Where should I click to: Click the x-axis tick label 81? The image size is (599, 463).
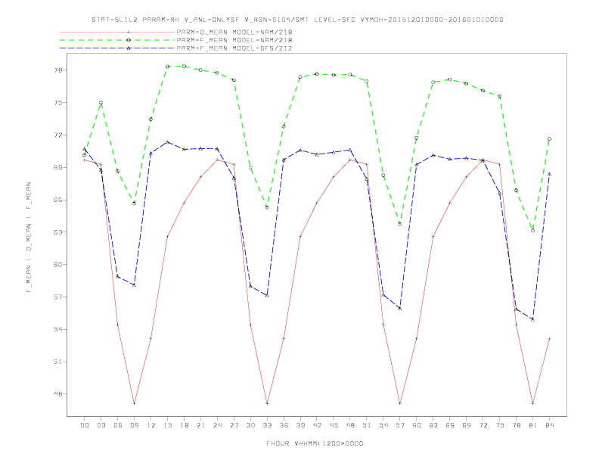coord(533,425)
